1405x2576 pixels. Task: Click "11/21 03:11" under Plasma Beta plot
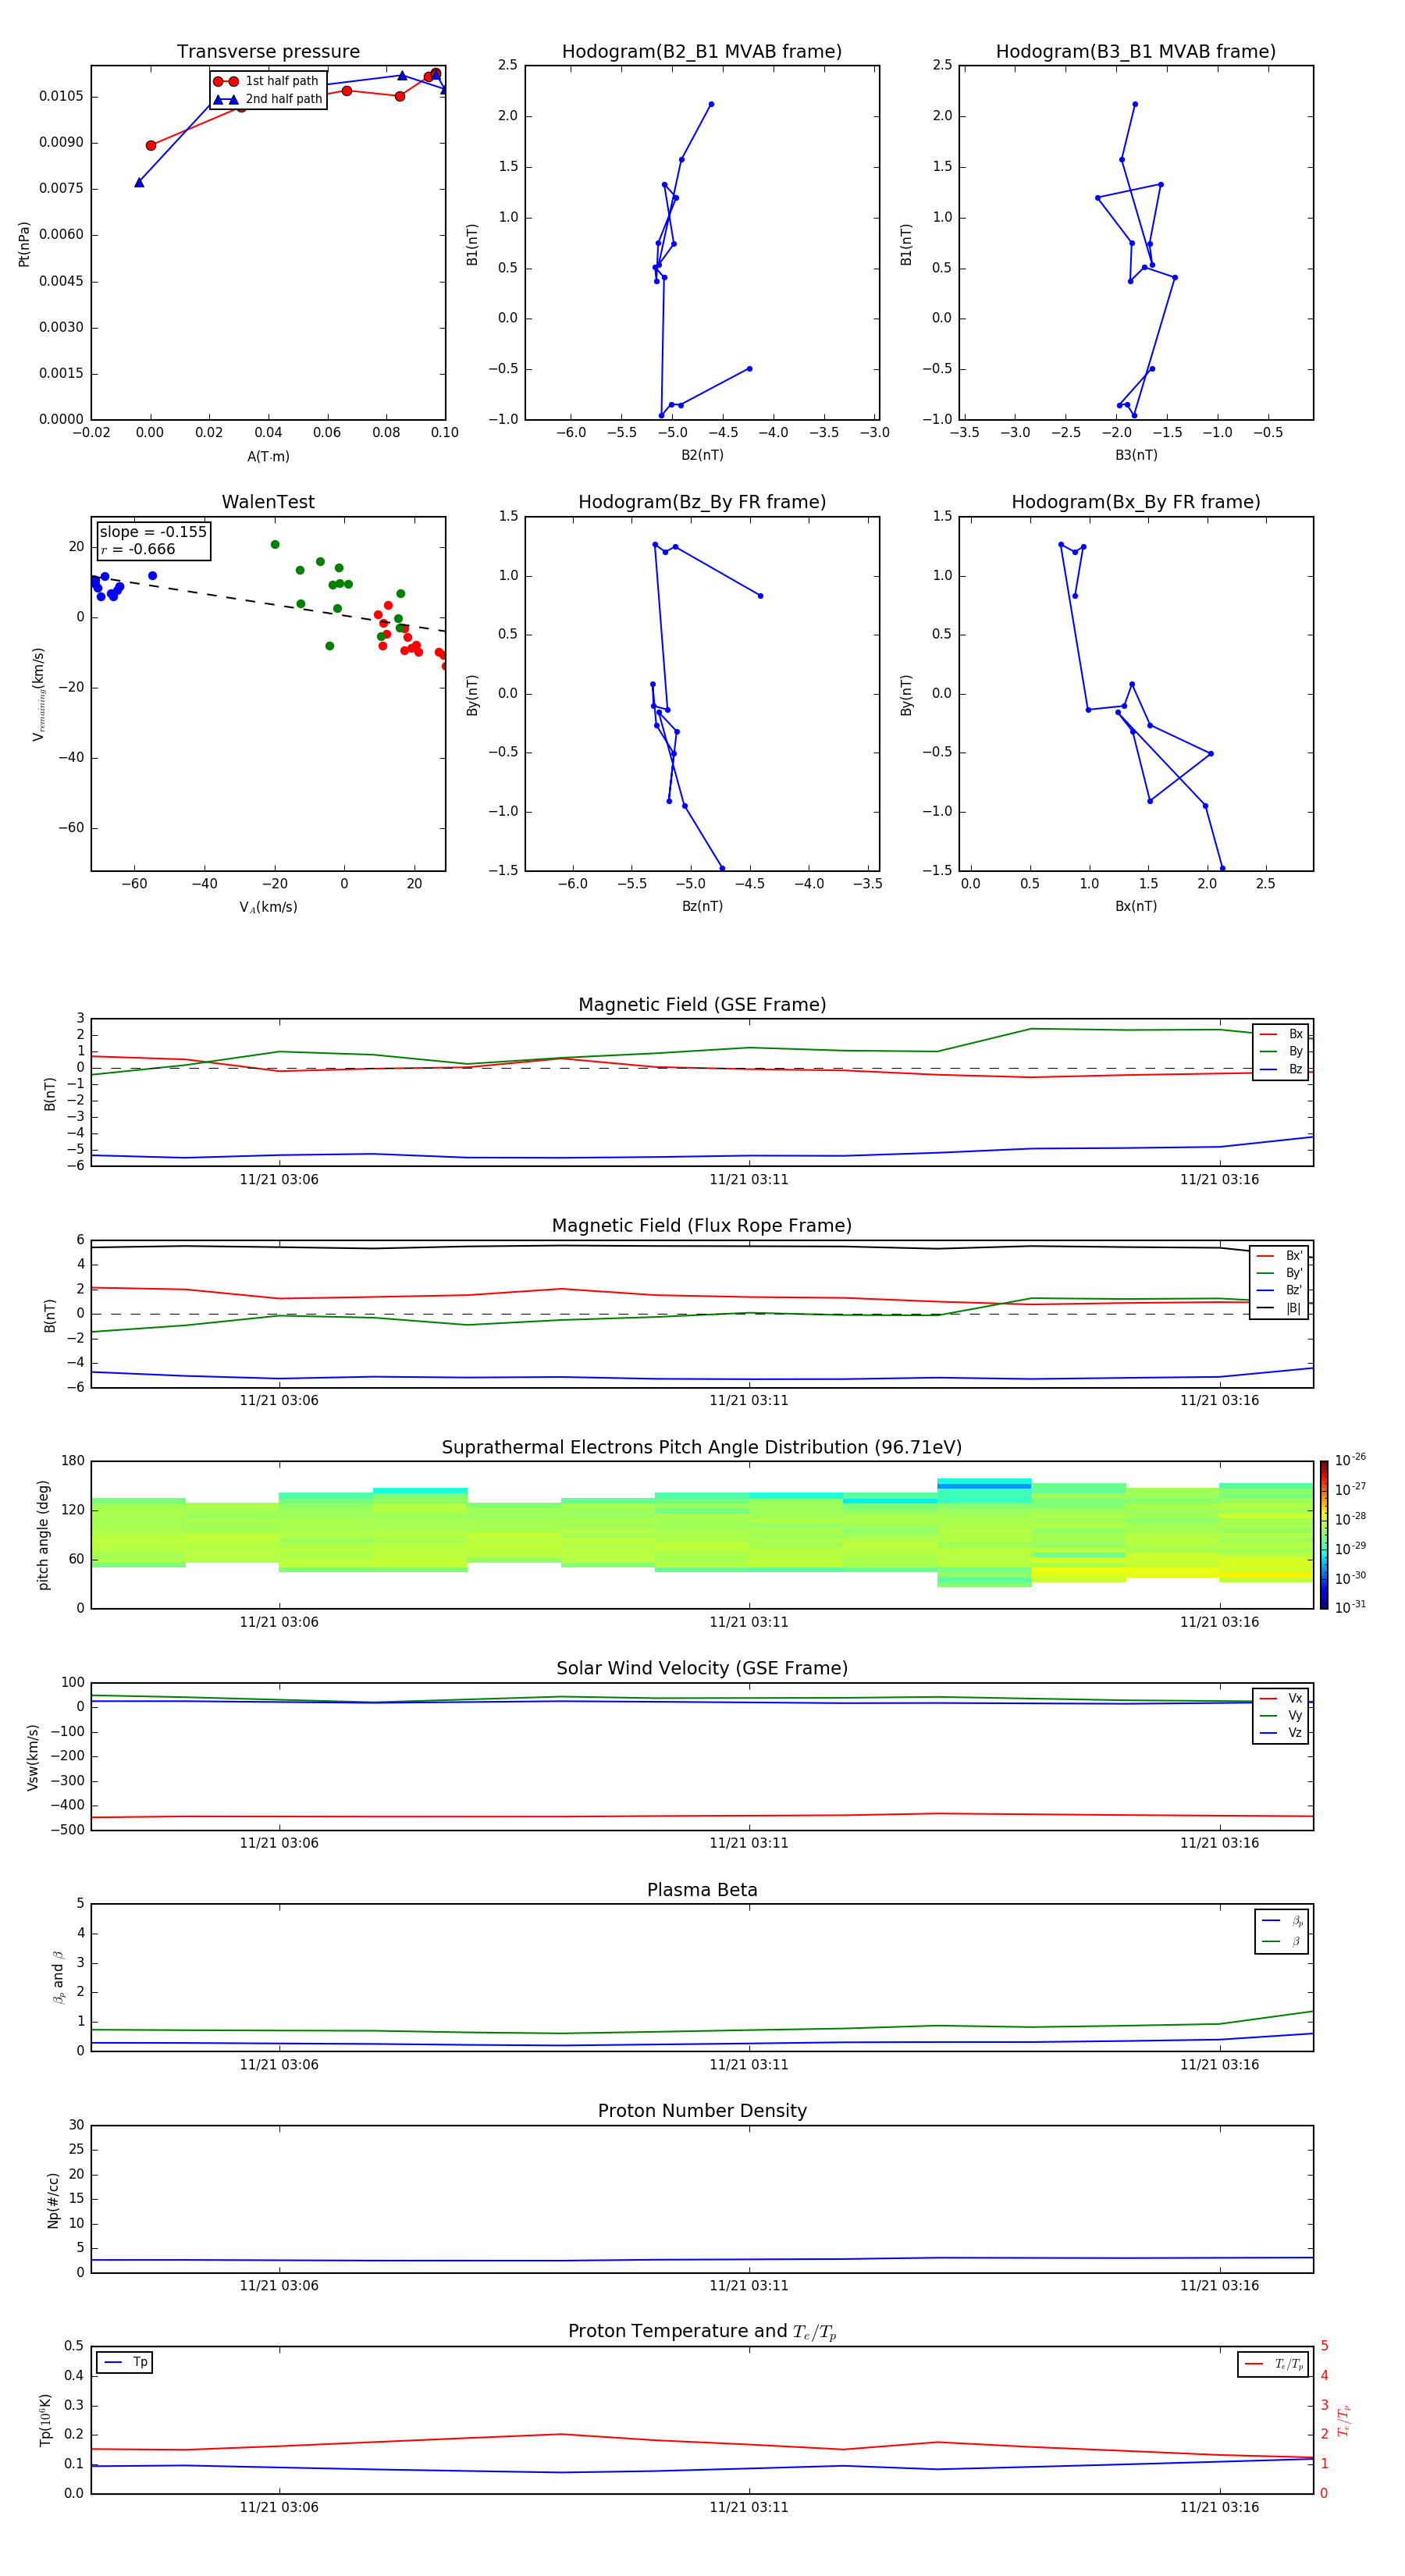749,2065
